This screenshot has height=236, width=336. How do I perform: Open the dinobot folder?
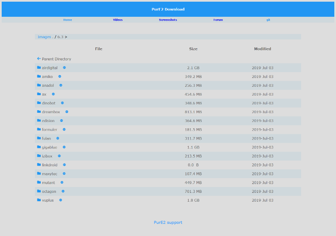49,103
